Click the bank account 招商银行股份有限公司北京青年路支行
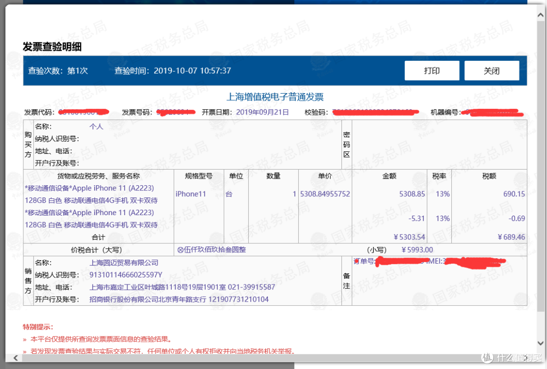 tap(148, 299)
